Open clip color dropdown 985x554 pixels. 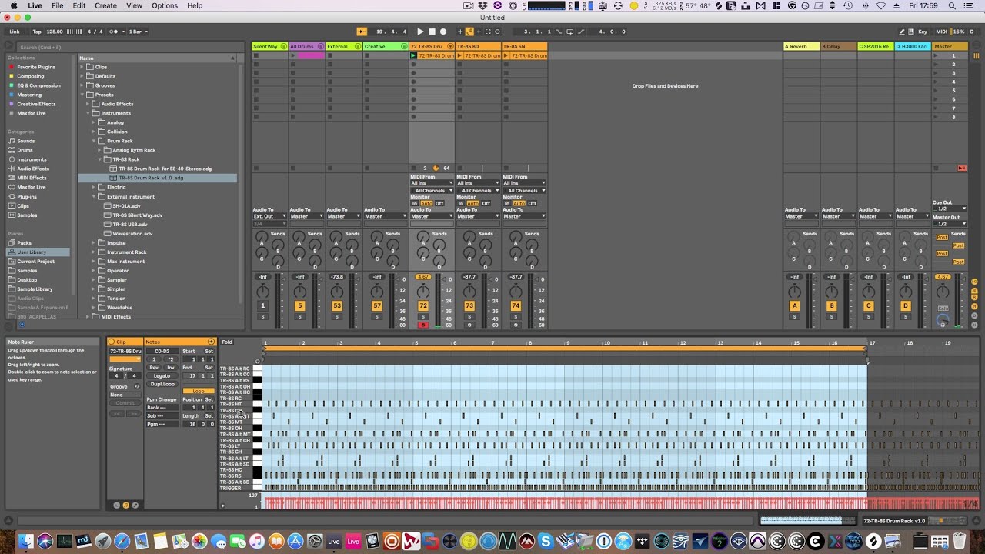[x=125, y=359]
